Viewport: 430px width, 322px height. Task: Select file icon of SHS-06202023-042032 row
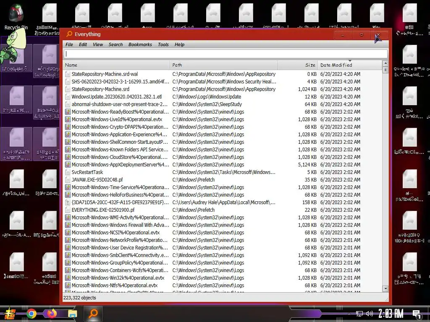coord(68,82)
